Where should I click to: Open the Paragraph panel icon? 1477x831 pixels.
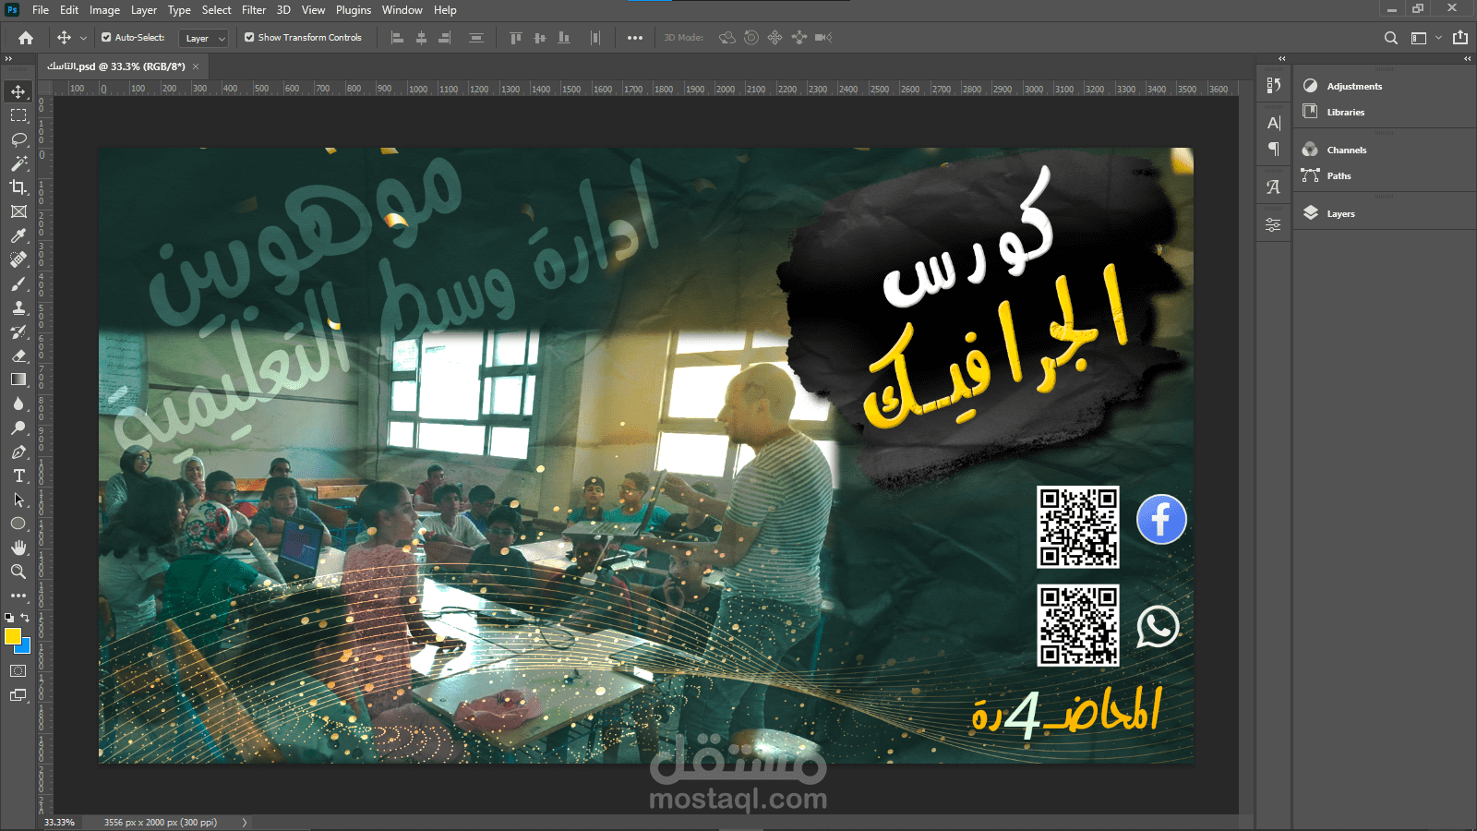click(1273, 149)
